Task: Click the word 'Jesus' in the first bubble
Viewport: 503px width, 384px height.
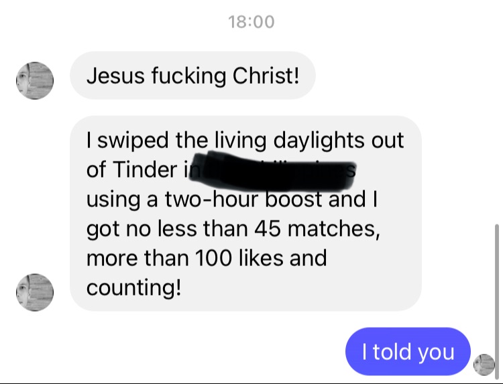Action: click(115, 76)
